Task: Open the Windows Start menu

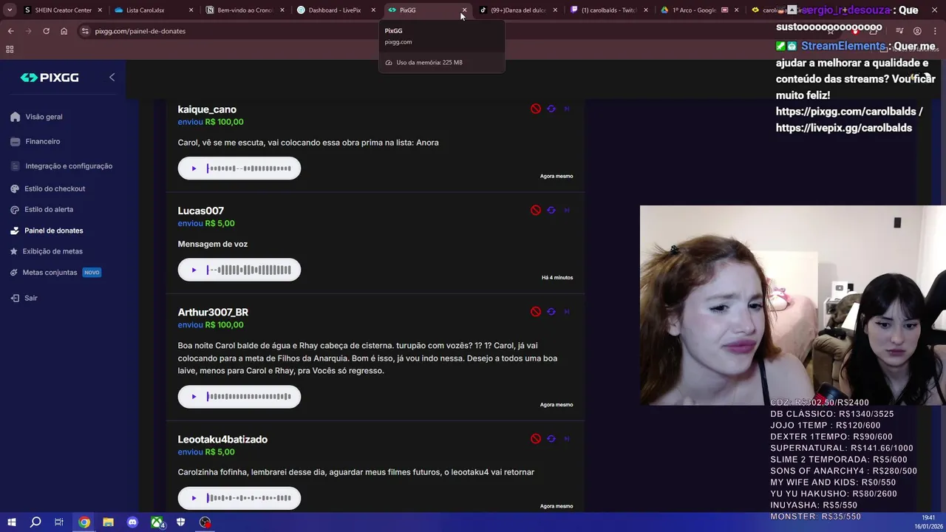Action: point(11,522)
